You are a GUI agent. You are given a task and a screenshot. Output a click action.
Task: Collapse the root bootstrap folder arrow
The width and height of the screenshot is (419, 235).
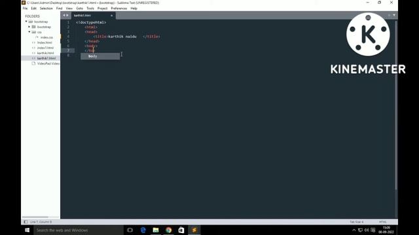pyautogui.click(x=26, y=22)
